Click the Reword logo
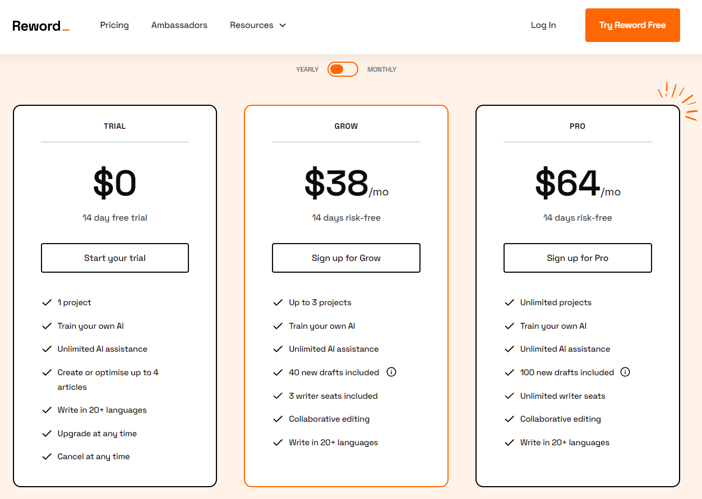 coord(40,26)
